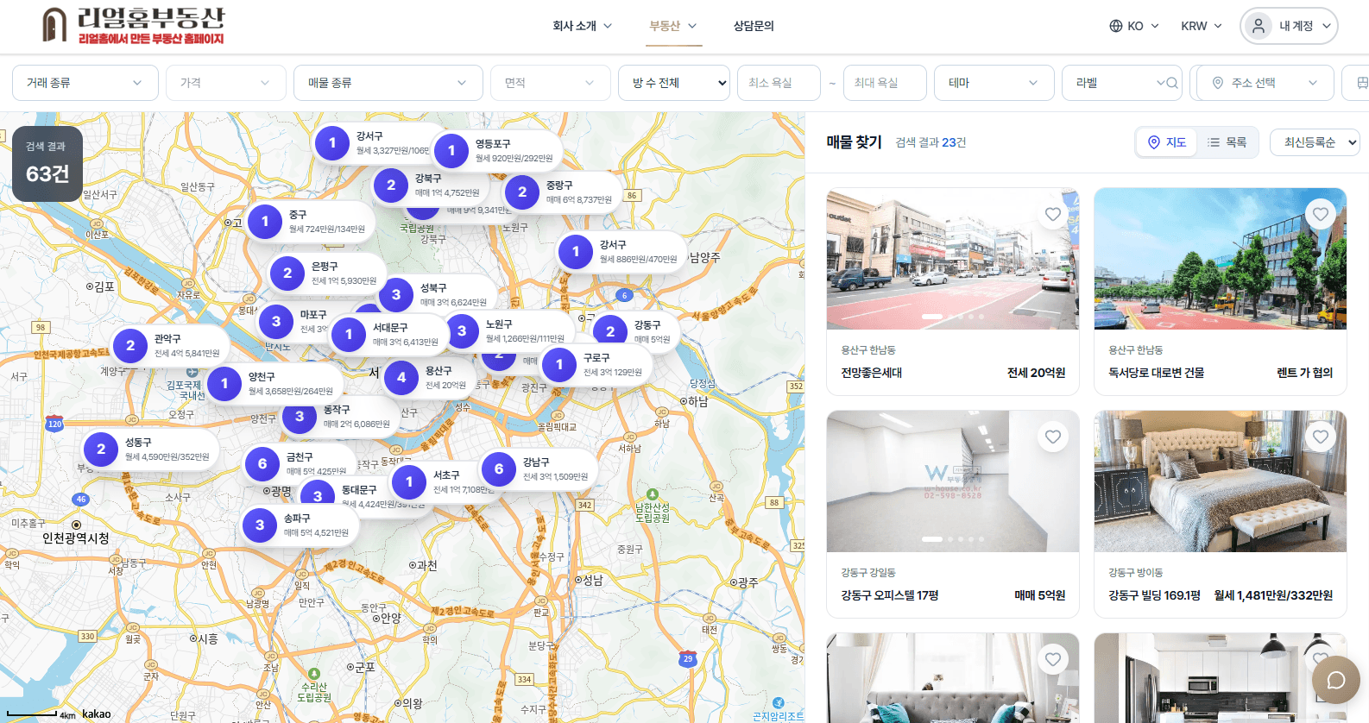The width and height of the screenshot is (1369, 723).
Task: Switch to 지도 map view
Action: coord(1166,142)
